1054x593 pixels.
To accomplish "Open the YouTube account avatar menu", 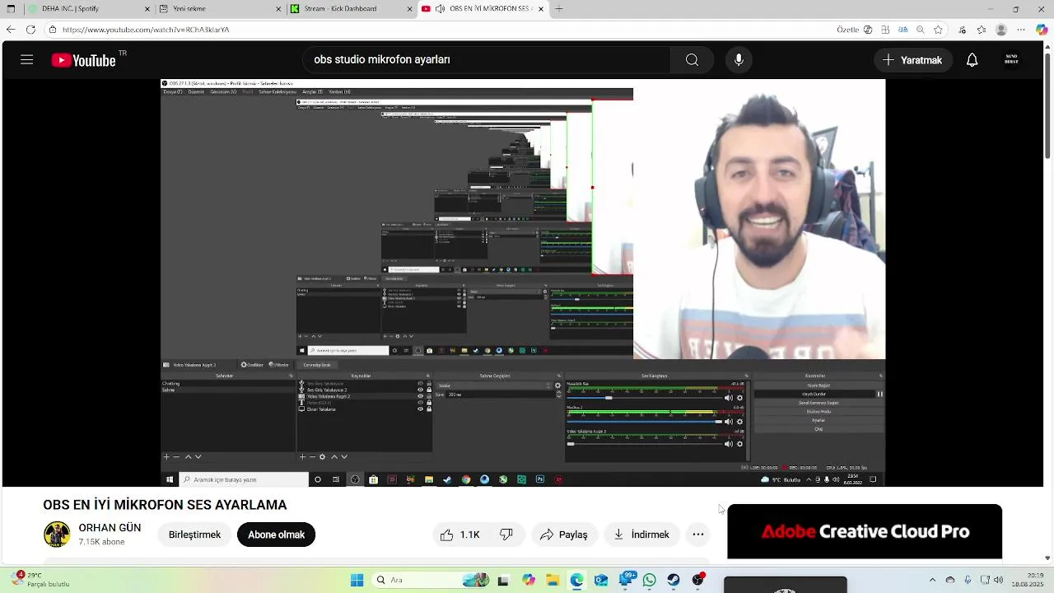I will (x=1011, y=59).
